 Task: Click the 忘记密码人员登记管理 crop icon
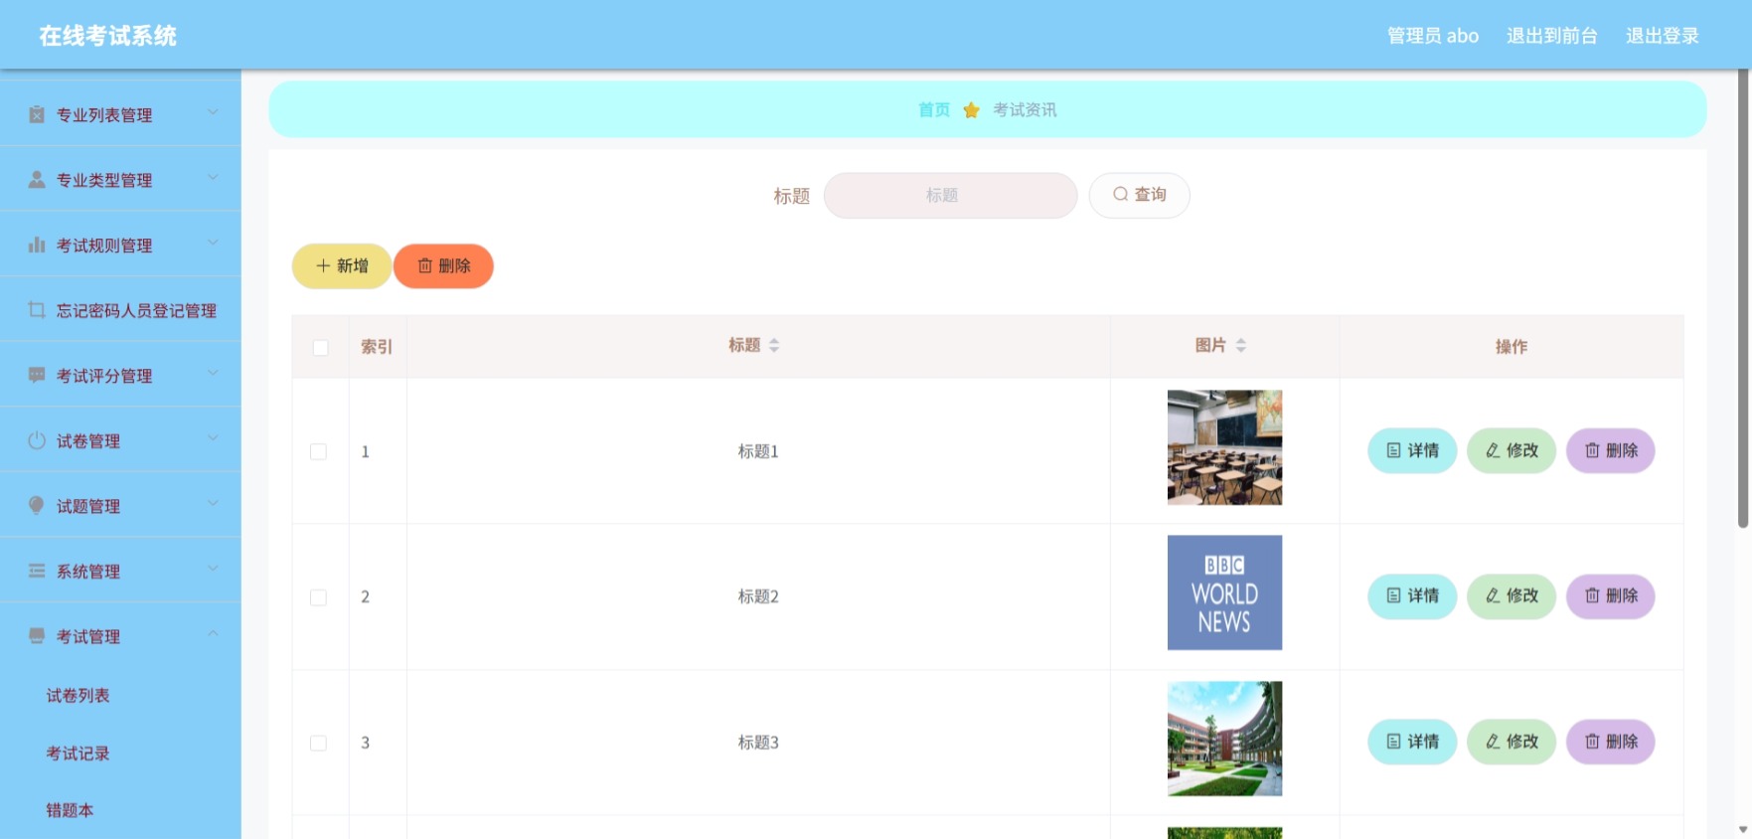coord(37,310)
